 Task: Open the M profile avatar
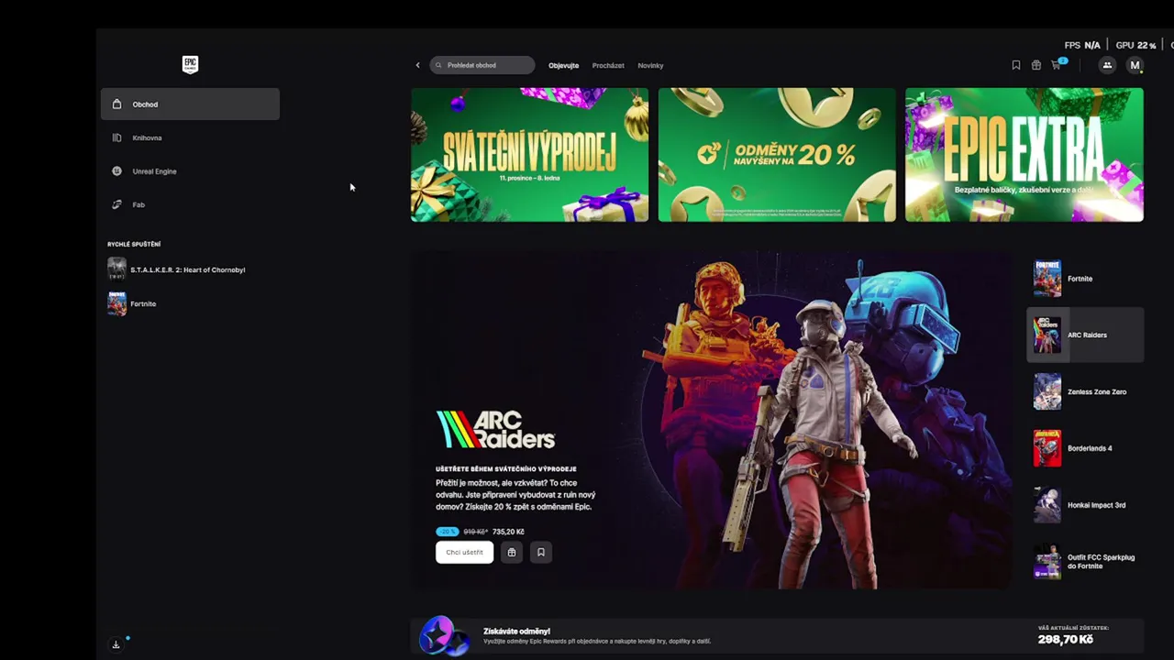1135,65
